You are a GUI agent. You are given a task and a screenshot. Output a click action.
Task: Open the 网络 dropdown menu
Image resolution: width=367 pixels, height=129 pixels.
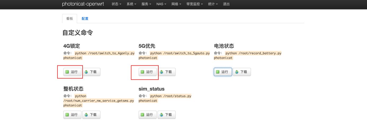[176, 4]
